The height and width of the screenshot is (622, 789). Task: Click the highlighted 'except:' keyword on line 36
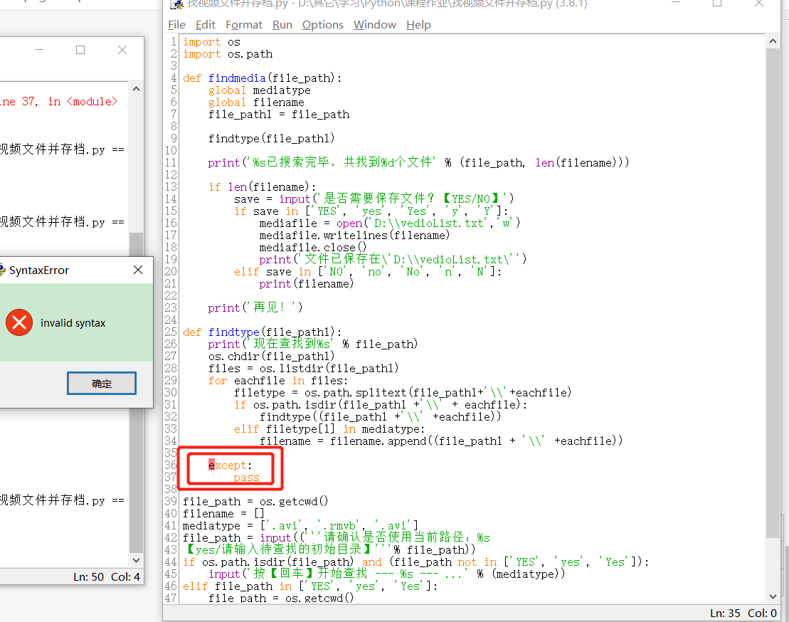[x=229, y=465]
